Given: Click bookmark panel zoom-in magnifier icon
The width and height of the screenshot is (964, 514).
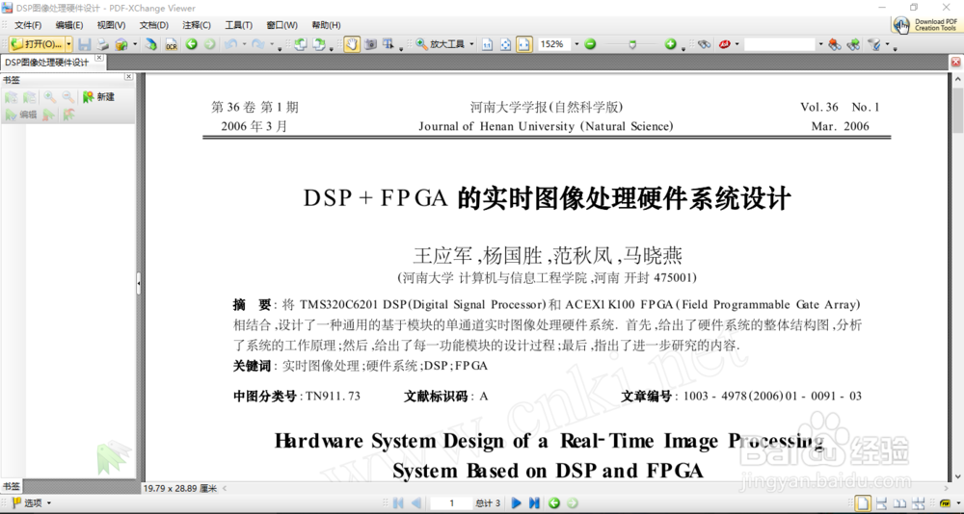Looking at the screenshot, I should click(x=50, y=97).
